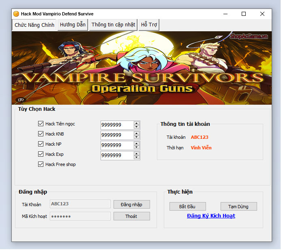Click the Tài Khoản input field
The width and height of the screenshot is (281, 250).
80,204
